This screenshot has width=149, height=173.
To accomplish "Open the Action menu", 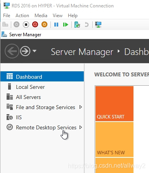I will click(x=22, y=16).
